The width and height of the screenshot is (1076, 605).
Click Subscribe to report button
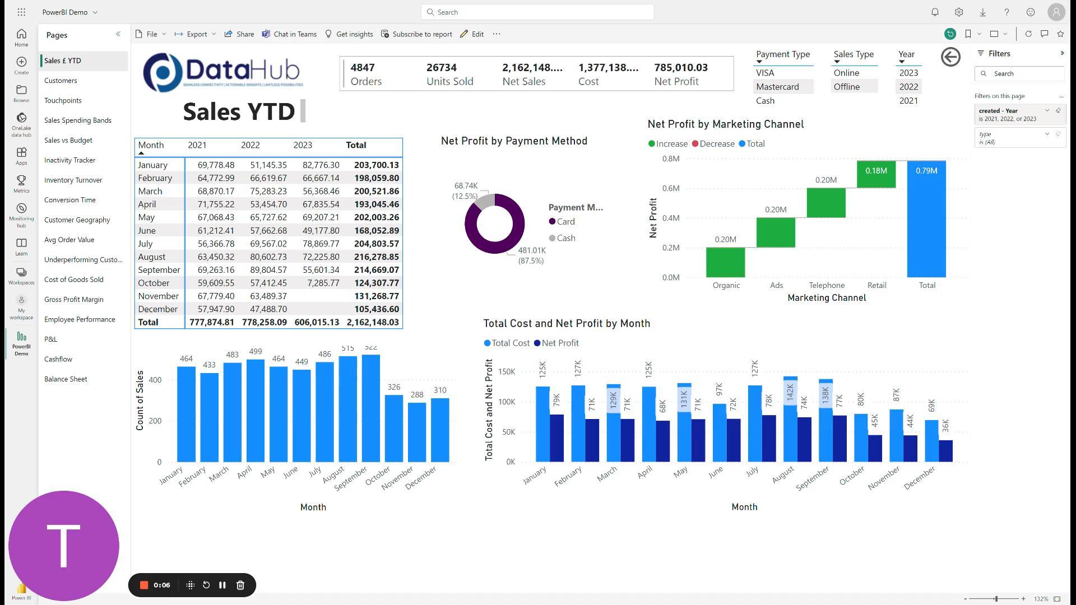pos(416,34)
